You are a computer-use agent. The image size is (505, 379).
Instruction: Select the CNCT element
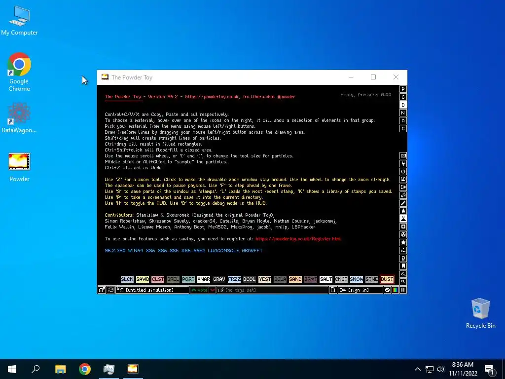[x=341, y=279]
